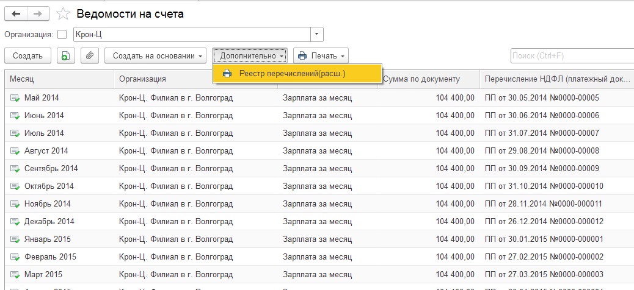The height and width of the screenshot is (290, 634).
Task: Open Создать на основании dropdown
Action: tap(155, 55)
